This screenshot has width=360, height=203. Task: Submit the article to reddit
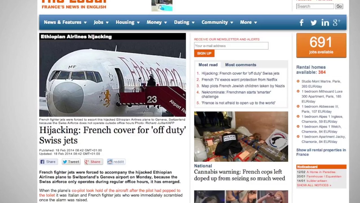(x=116, y=162)
